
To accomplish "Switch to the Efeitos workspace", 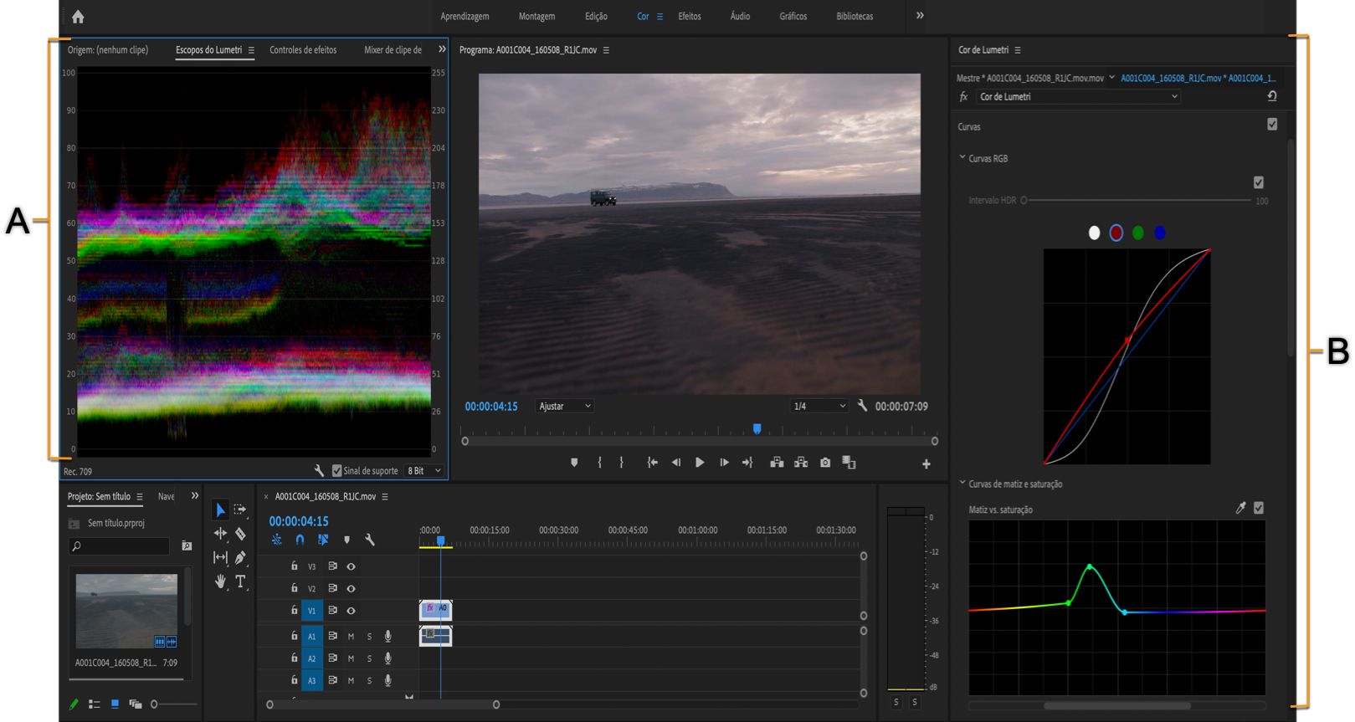I will coord(689,16).
